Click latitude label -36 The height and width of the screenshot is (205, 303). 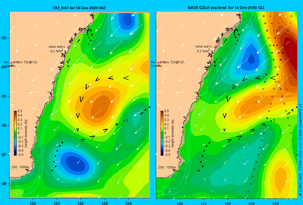coord(4,125)
